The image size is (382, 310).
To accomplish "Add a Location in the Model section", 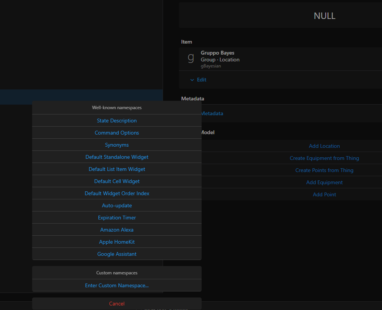I will [324, 146].
